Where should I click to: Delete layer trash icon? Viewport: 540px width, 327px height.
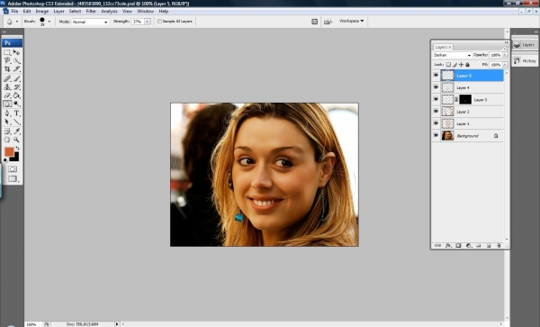tap(499, 246)
